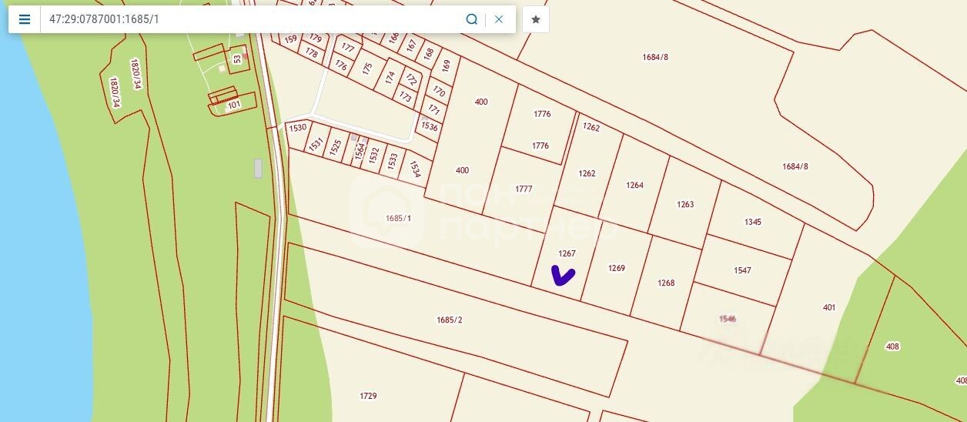Image resolution: width=967 pixels, height=422 pixels.
Task: Clear the search with the X icon
Action: (499, 19)
